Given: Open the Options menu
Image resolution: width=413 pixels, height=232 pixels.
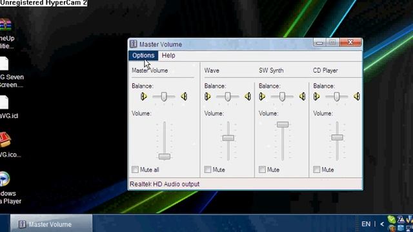Looking at the screenshot, I should 143,55.
